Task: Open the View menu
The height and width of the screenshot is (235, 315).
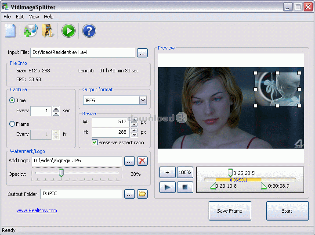Action: pyautogui.click(x=34, y=17)
